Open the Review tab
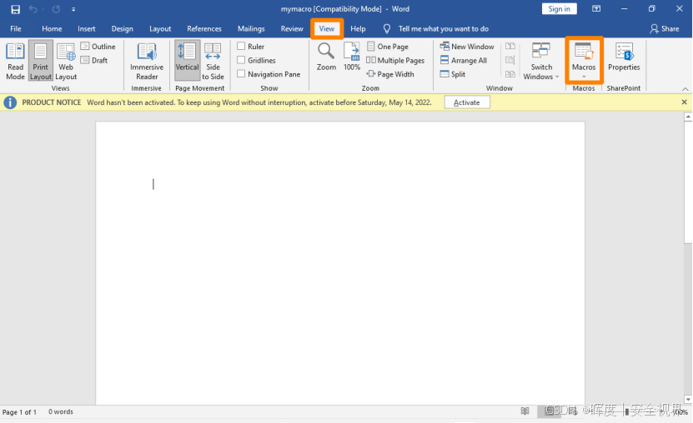693x423 pixels. point(292,28)
